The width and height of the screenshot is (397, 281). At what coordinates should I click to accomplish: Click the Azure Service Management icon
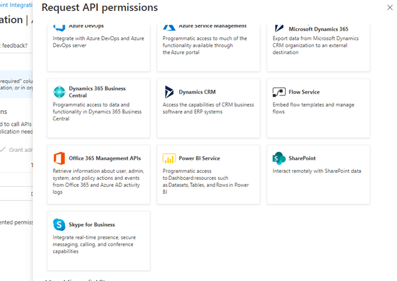click(x=169, y=27)
